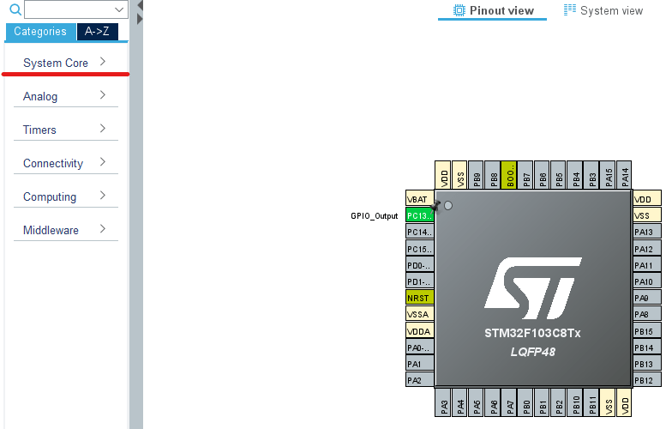Select the PB5 pin

pos(558,175)
